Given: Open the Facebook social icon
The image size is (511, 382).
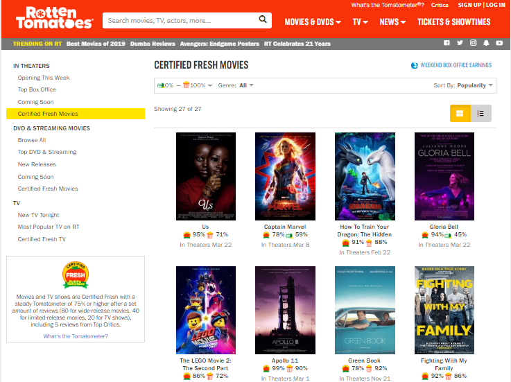Looking at the screenshot, I should [x=447, y=43].
